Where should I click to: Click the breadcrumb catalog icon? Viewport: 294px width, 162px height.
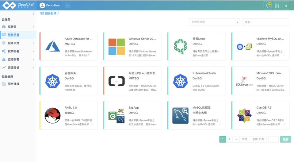pyautogui.click(x=42, y=13)
